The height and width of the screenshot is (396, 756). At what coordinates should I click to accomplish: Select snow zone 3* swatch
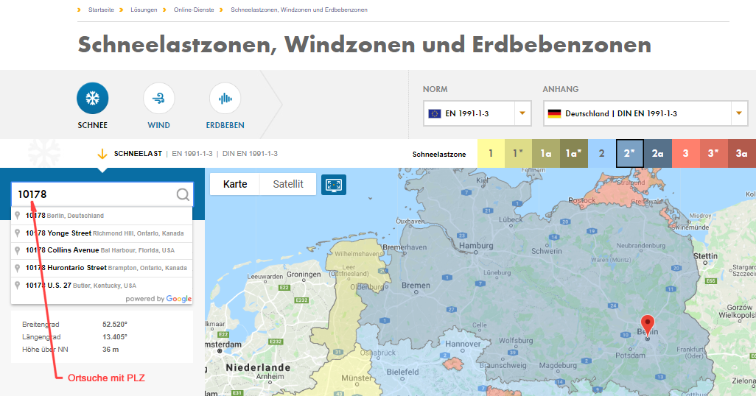point(713,154)
